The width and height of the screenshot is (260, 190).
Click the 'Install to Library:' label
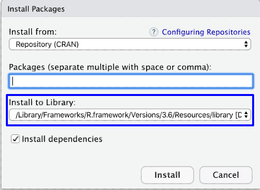click(42, 102)
